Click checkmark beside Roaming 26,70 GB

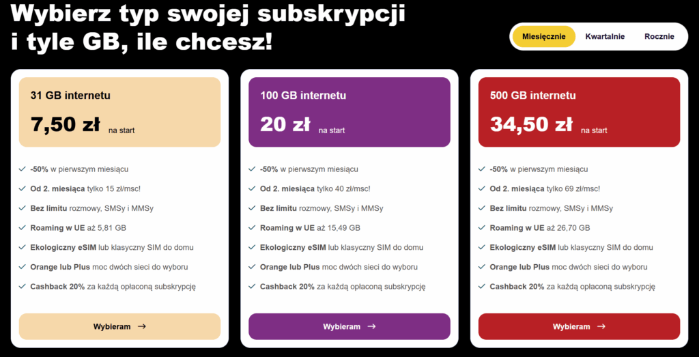[x=482, y=228]
